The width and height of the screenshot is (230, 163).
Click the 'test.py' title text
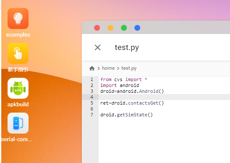click(127, 47)
